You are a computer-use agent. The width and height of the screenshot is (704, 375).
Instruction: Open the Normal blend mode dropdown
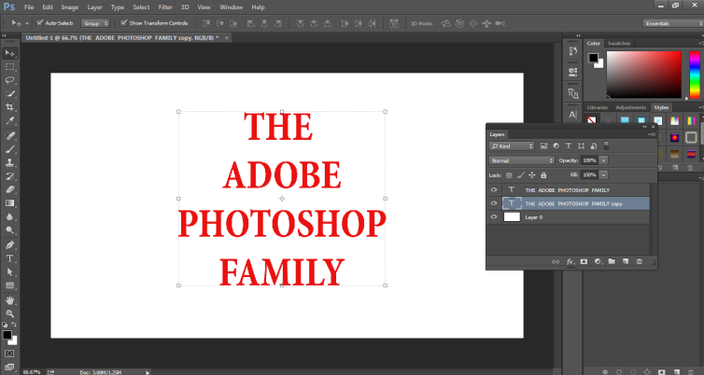point(522,160)
